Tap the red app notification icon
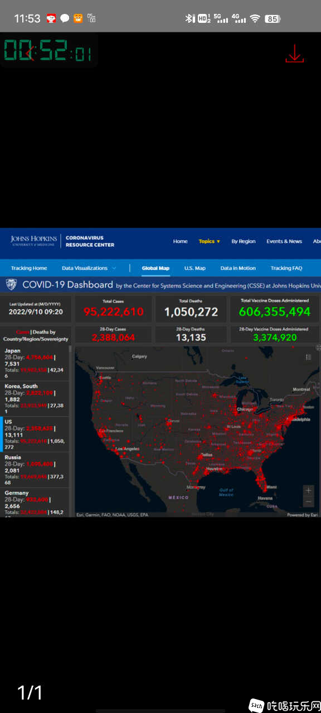The image size is (321, 713). pos(51,18)
